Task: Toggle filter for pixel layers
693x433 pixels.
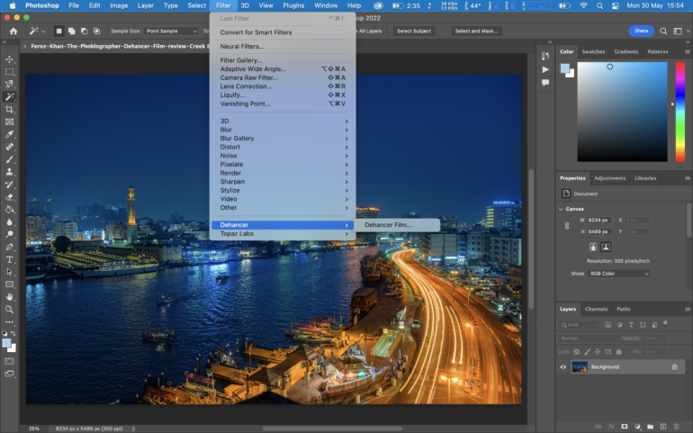Action: click(608, 325)
